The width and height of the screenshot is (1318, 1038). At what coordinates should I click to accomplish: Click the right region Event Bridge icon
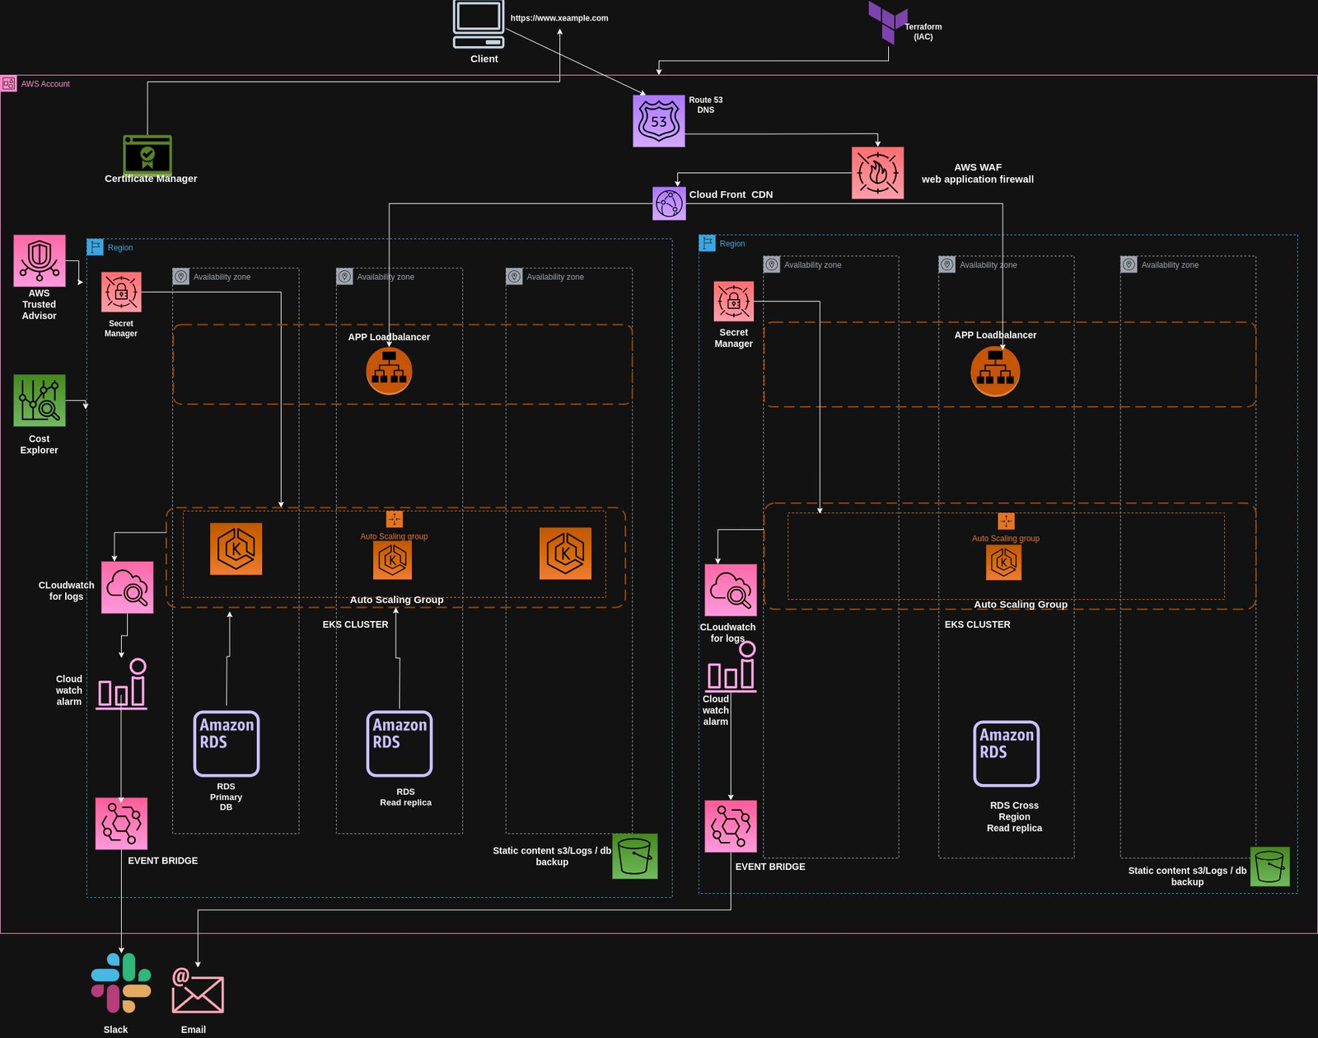[731, 826]
